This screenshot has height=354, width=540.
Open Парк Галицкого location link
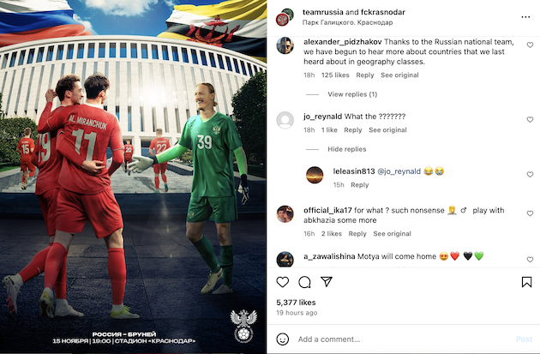coord(347,22)
